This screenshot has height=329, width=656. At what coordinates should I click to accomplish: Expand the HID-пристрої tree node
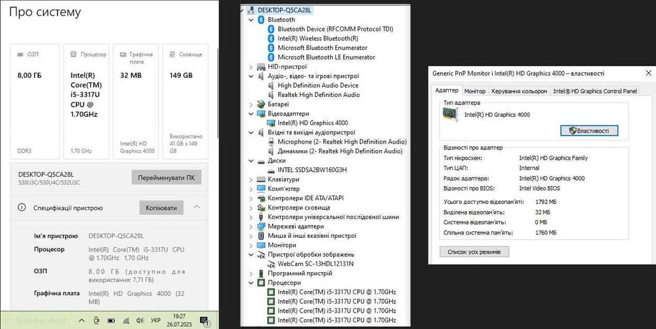pos(251,66)
